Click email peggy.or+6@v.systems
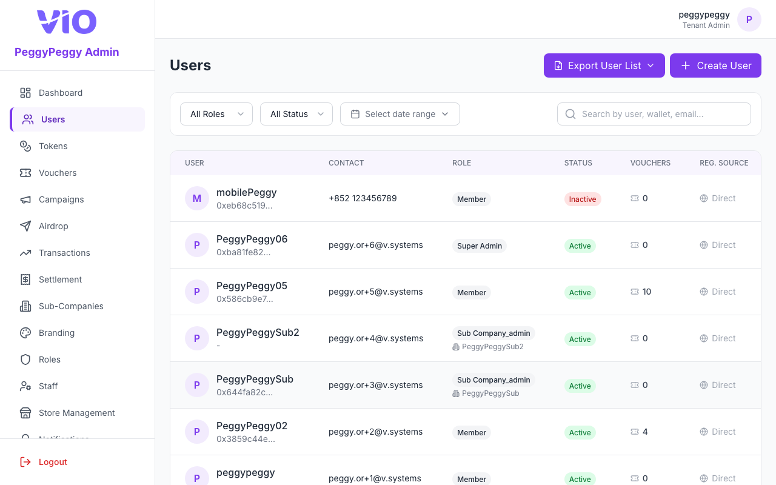 pyautogui.click(x=376, y=245)
